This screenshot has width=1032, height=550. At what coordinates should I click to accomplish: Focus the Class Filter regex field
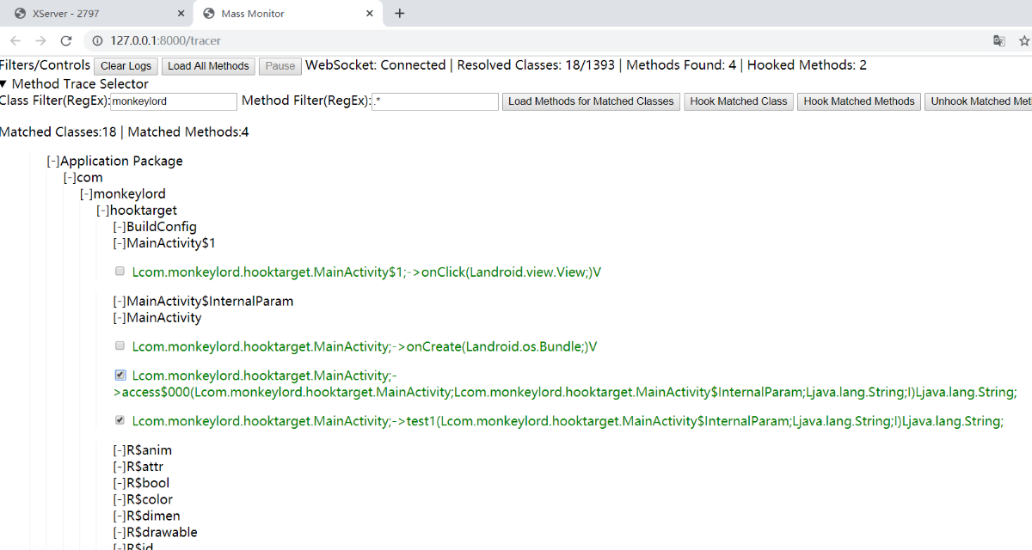tap(174, 101)
